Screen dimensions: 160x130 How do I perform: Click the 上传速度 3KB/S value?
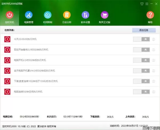tap(145, 117)
